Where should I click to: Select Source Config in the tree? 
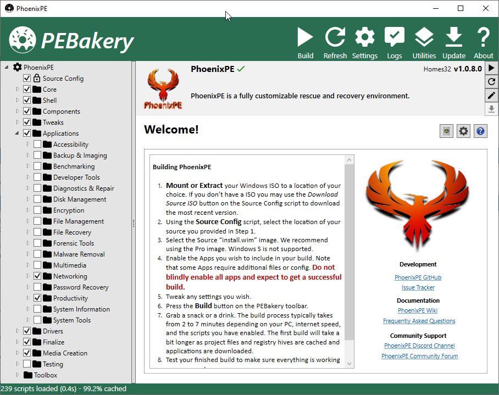(x=63, y=78)
